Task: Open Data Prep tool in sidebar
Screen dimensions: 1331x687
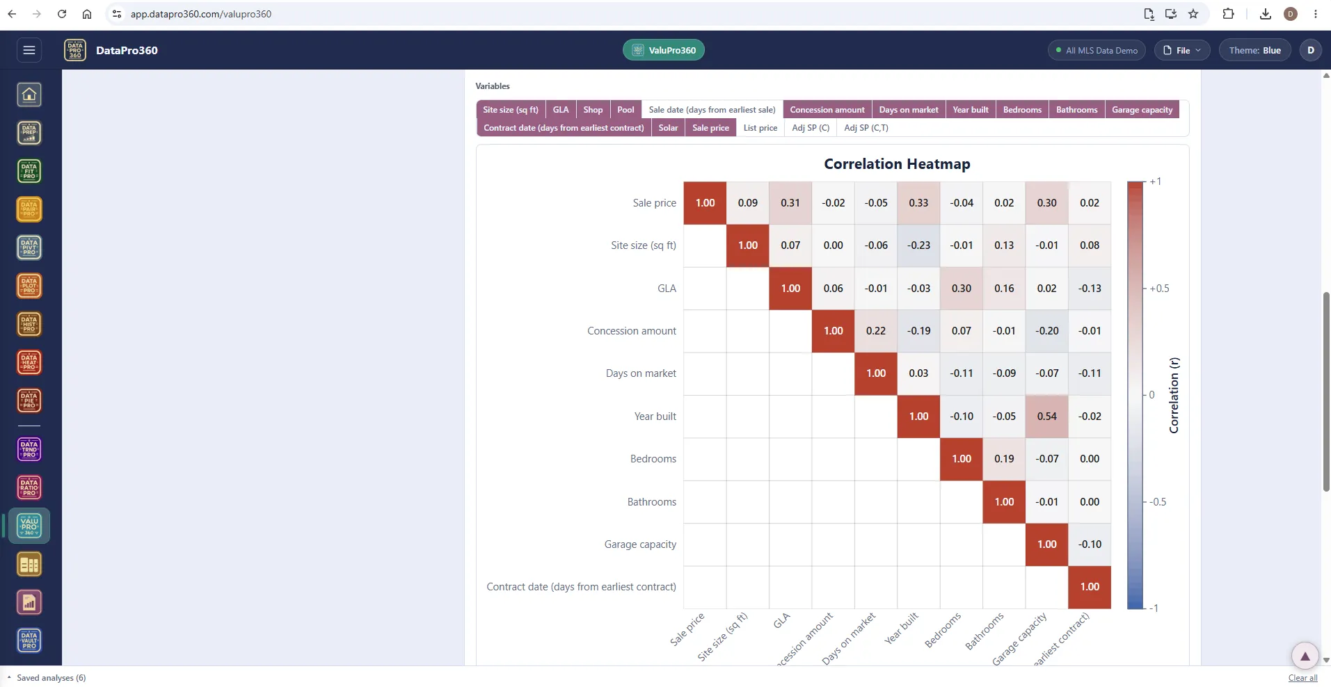Action: (29, 133)
